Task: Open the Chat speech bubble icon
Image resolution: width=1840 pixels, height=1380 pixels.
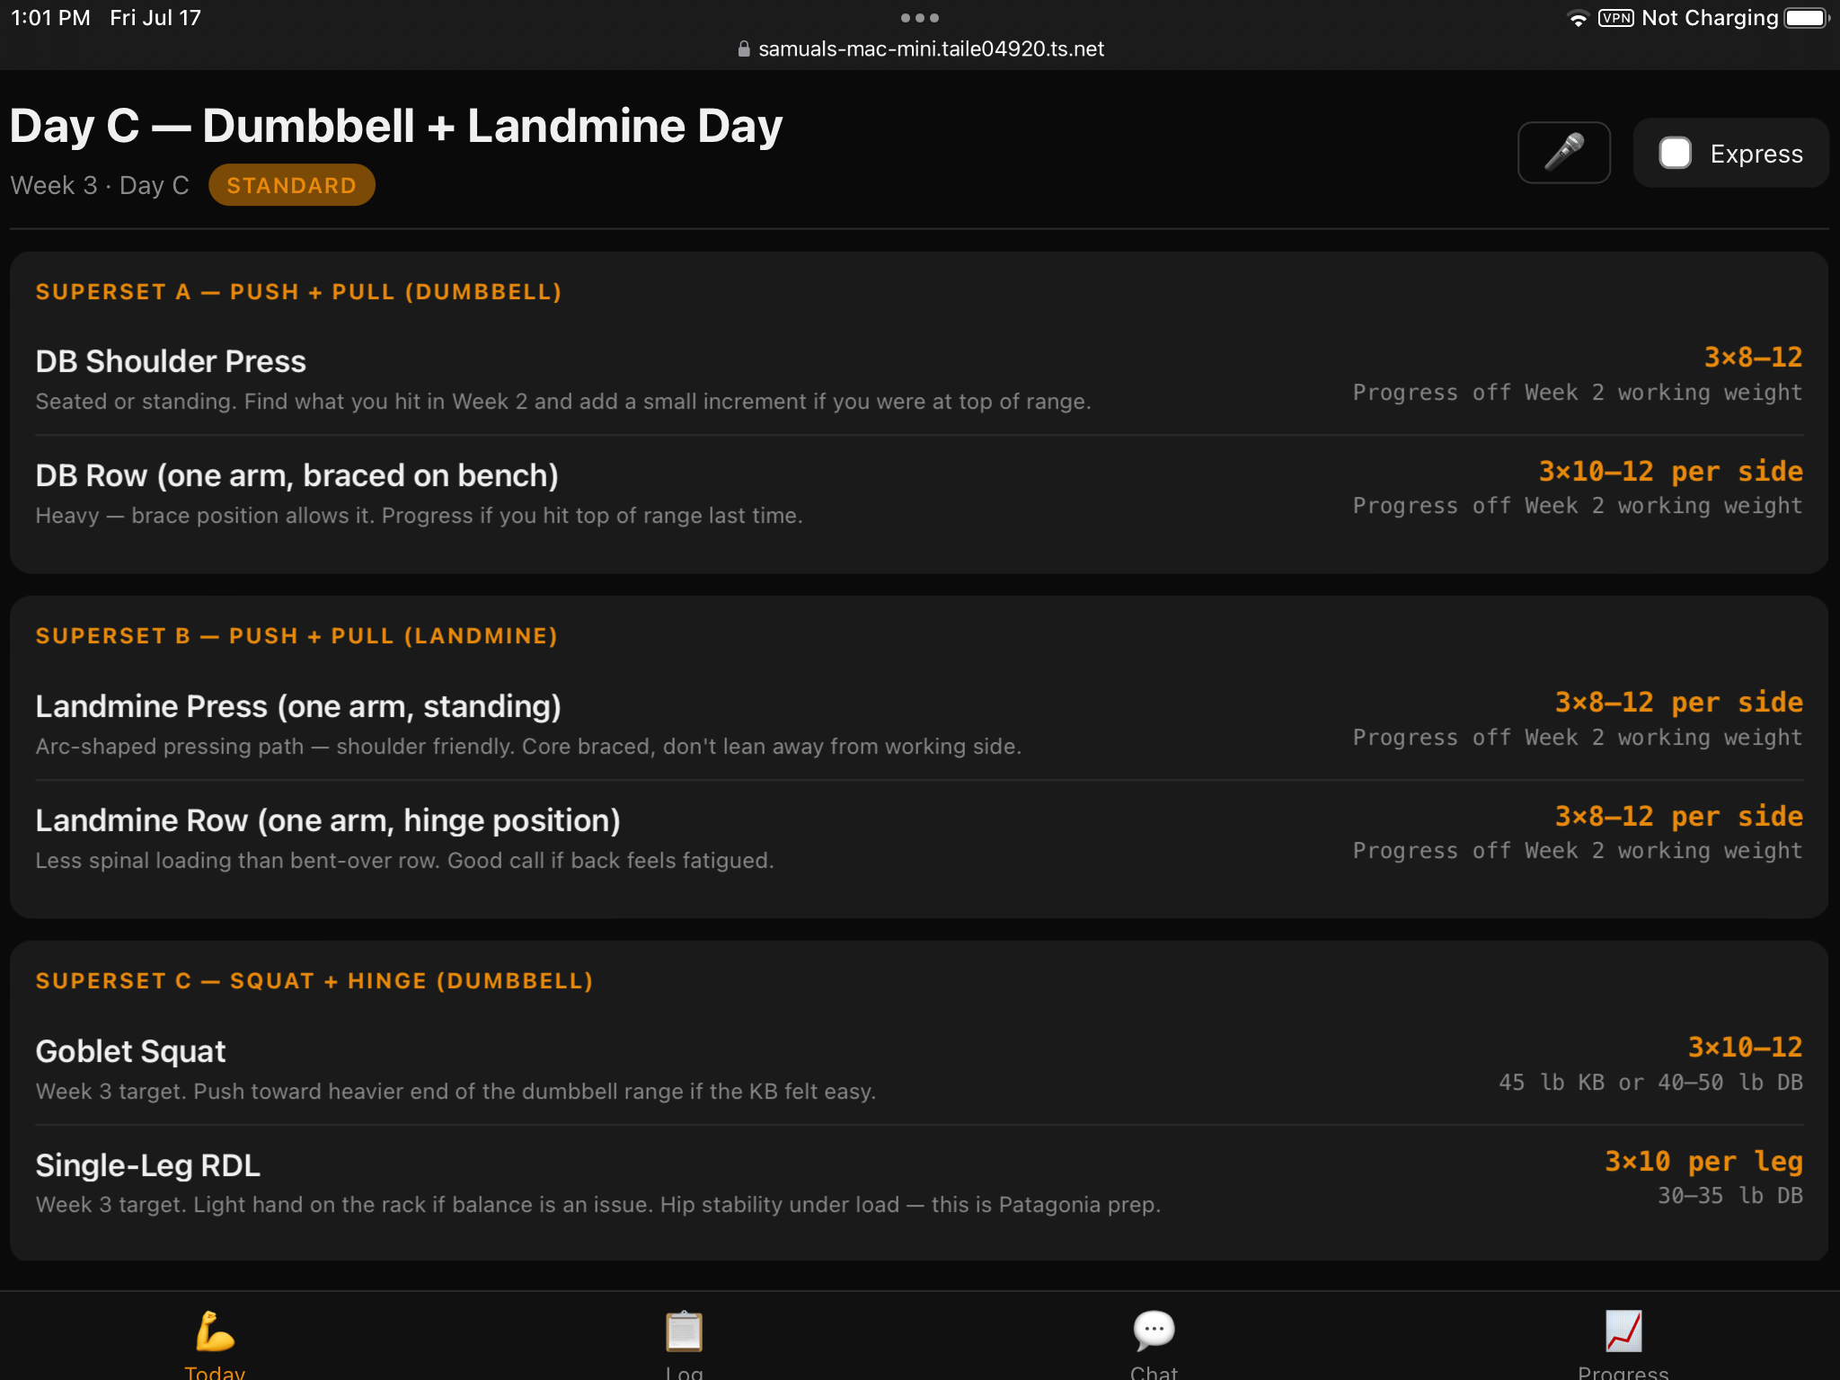Action: tap(1154, 1331)
